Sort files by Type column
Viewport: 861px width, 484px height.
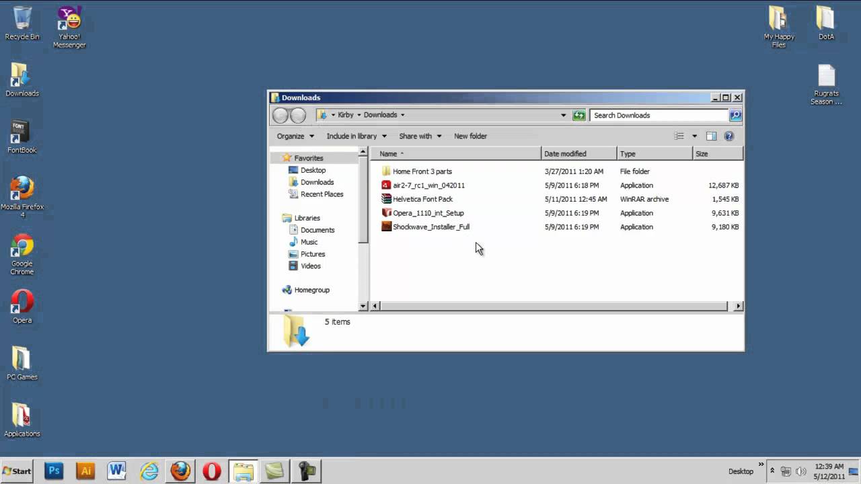(x=655, y=154)
